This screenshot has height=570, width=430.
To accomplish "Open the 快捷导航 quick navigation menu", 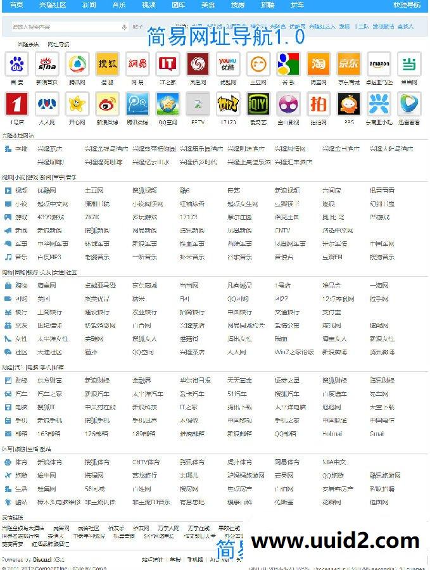I will pos(407,5).
